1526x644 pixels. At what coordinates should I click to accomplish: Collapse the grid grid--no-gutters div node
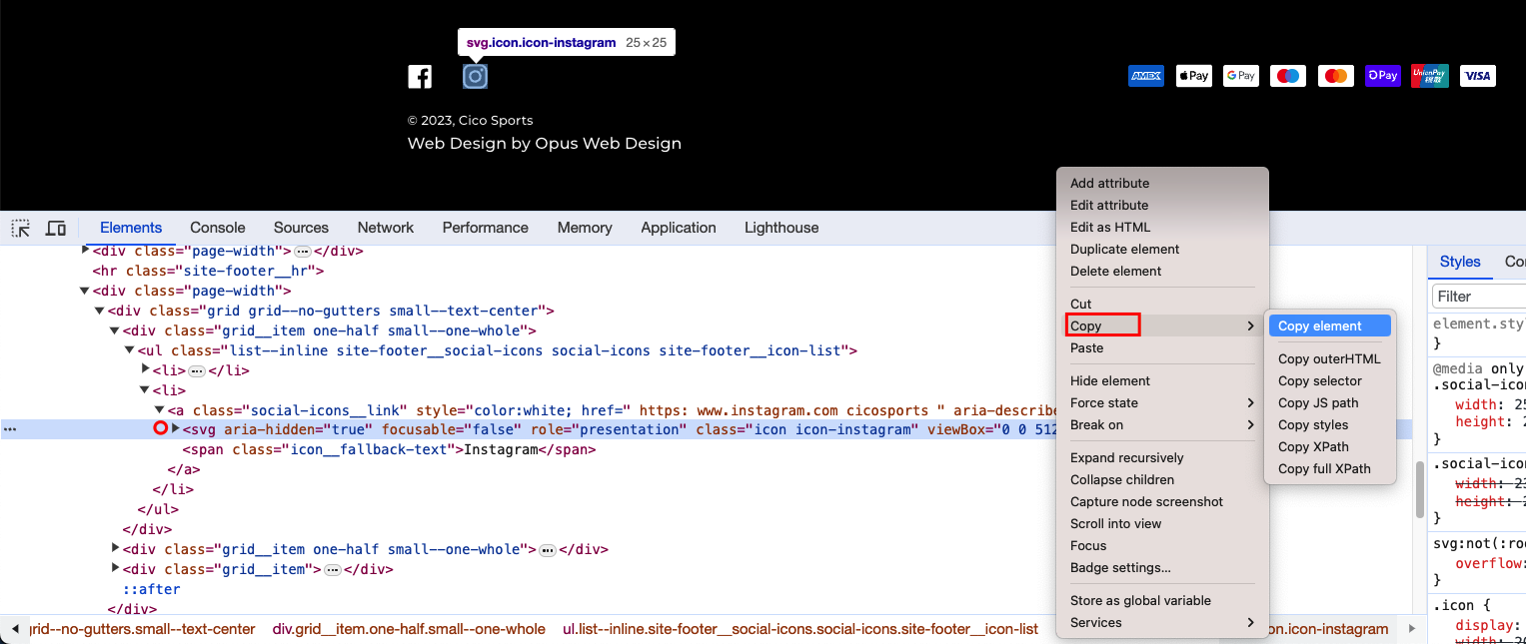(99, 311)
